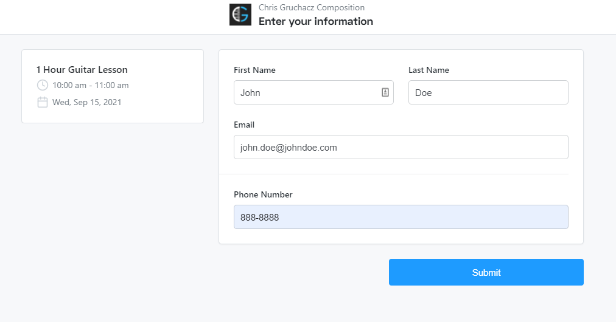Click into the Email input field

pyautogui.click(x=401, y=147)
